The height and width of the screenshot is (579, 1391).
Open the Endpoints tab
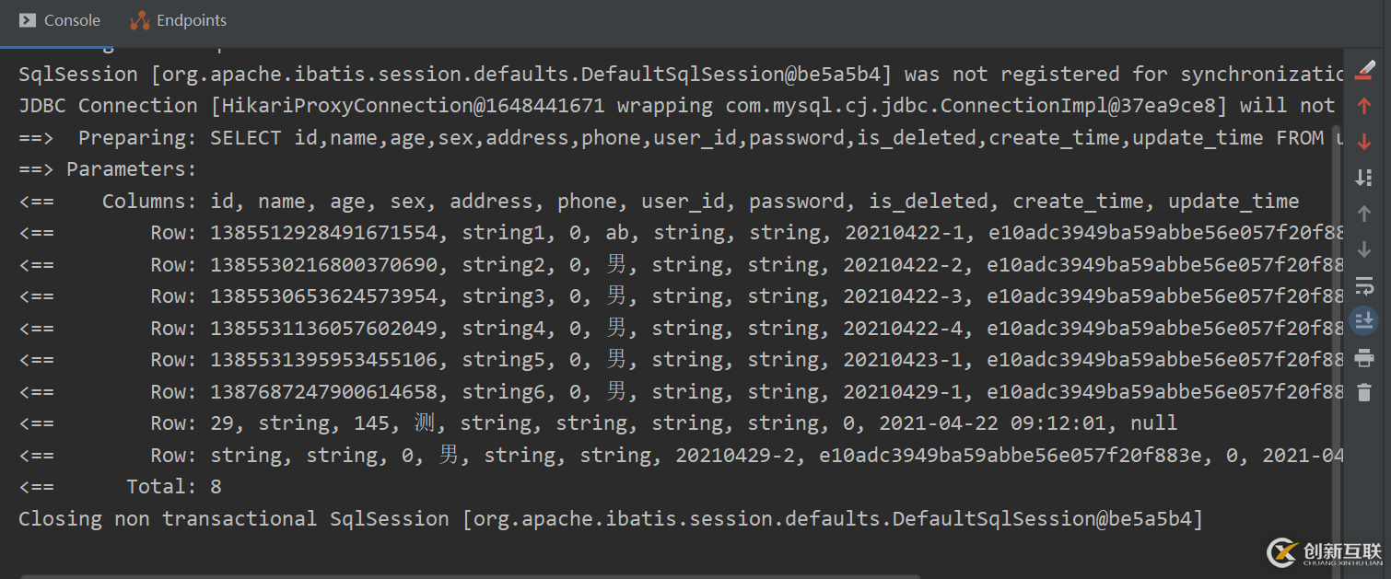point(179,20)
